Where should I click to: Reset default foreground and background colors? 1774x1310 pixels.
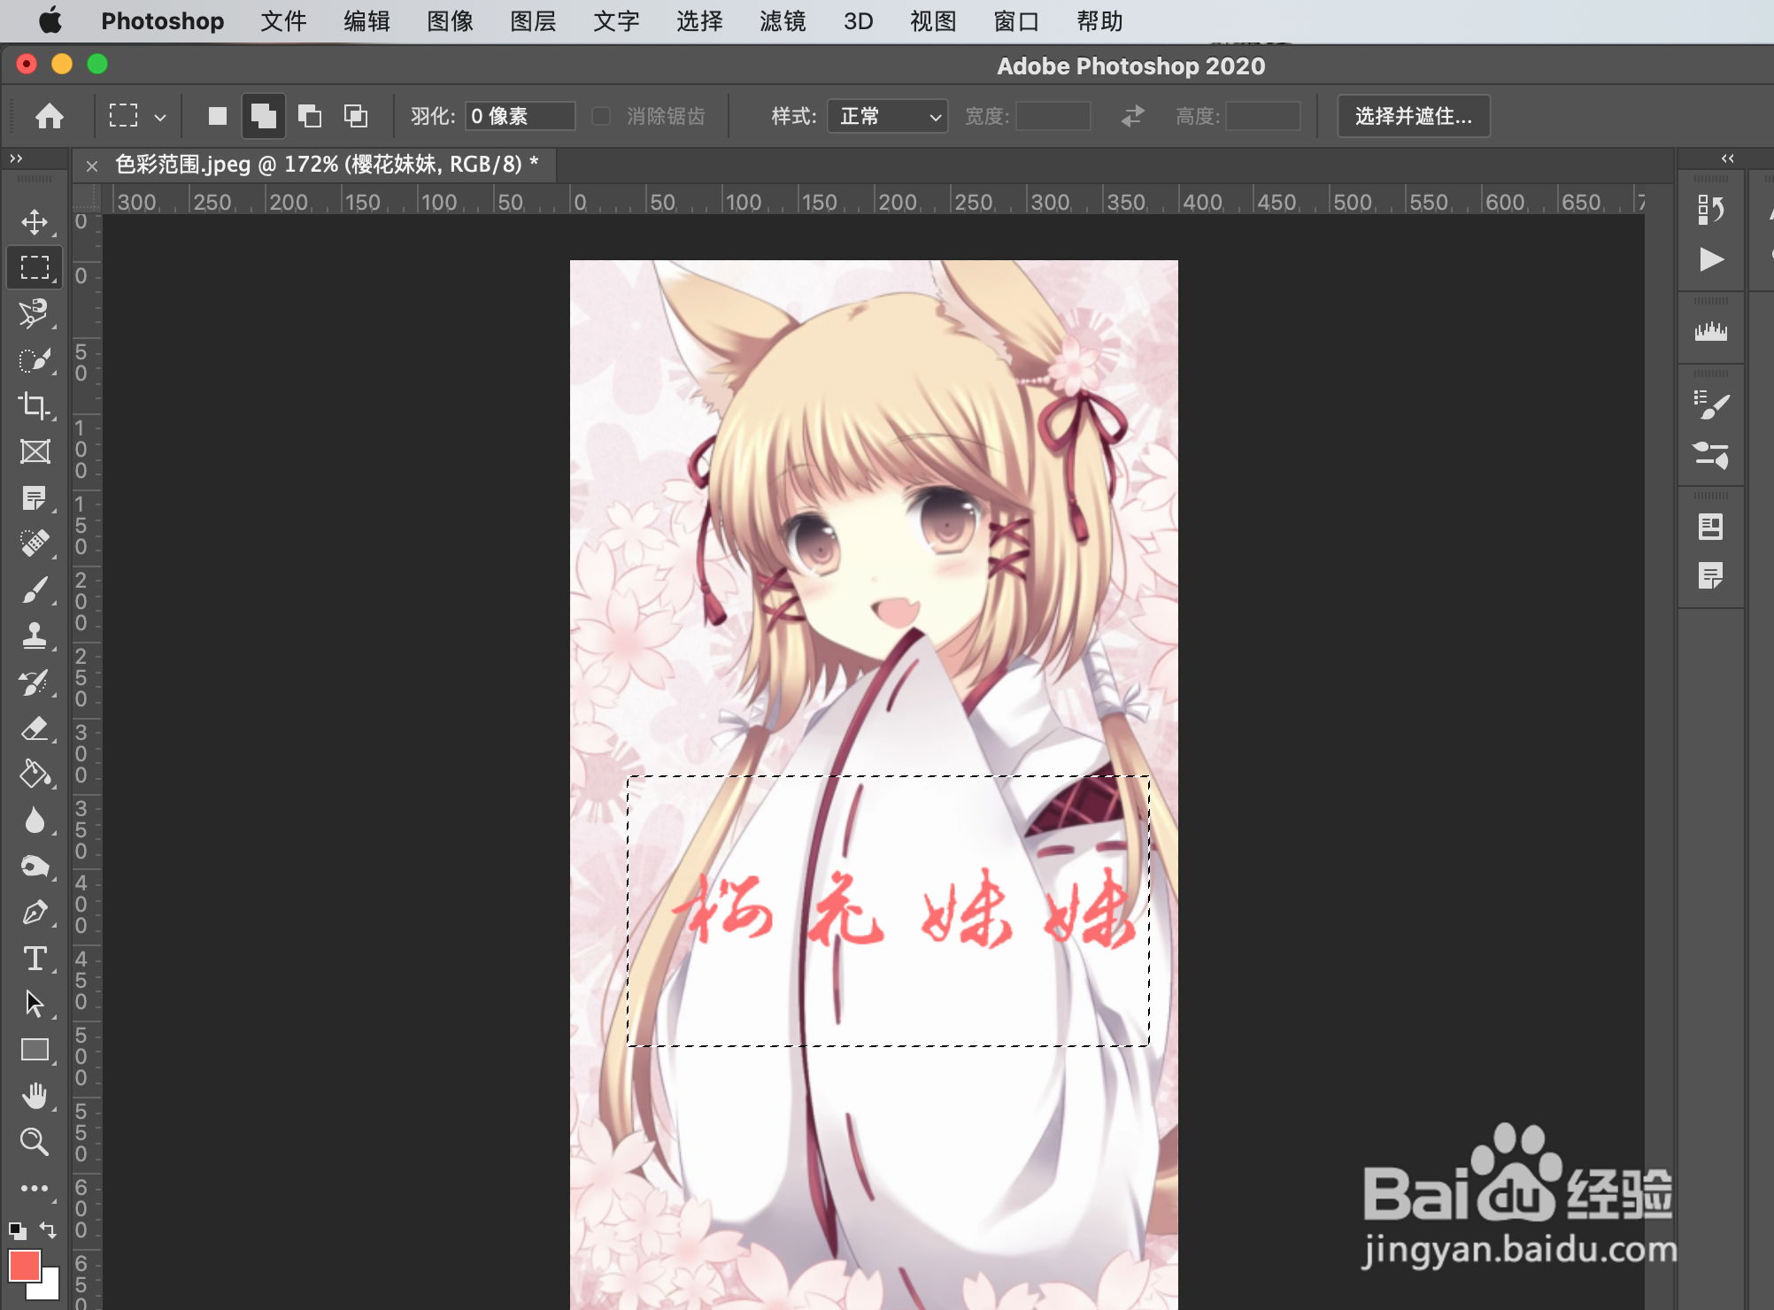coord(17,1229)
